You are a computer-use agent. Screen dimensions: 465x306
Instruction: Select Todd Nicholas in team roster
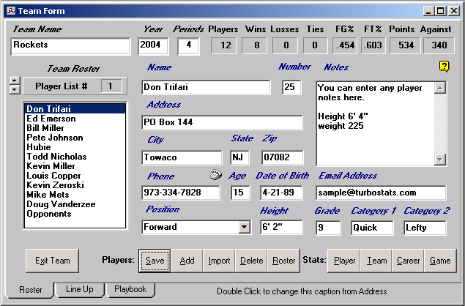75,157
